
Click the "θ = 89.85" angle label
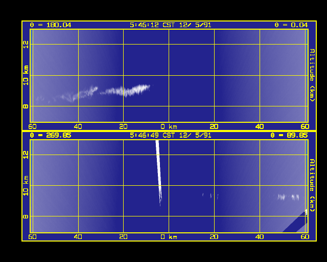289,136
